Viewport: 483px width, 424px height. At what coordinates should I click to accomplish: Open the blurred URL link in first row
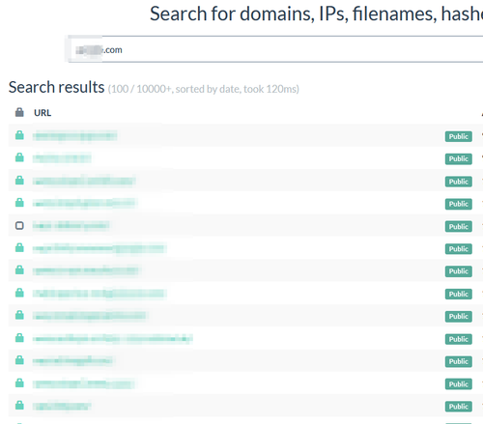(x=74, y=136)
